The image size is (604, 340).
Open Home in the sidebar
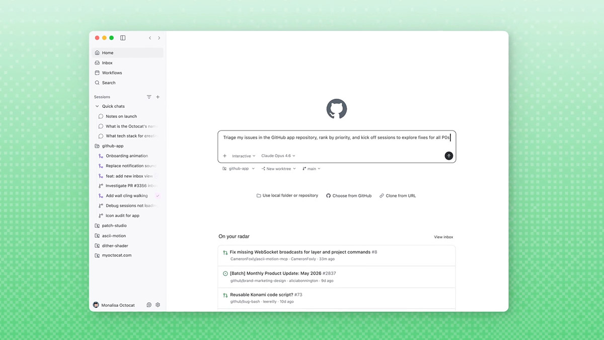(x=127, y=53)
